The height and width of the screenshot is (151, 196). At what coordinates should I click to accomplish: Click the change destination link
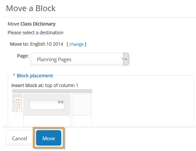(x=76, y=44)
